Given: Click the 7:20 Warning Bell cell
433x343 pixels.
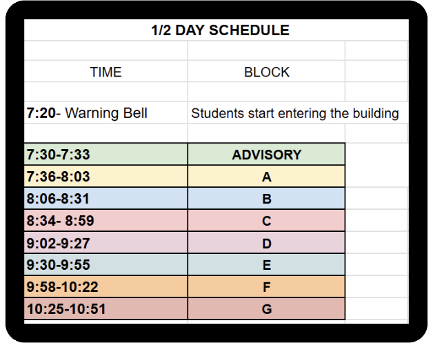Looking at the screenshot, I should coord(105,113).
